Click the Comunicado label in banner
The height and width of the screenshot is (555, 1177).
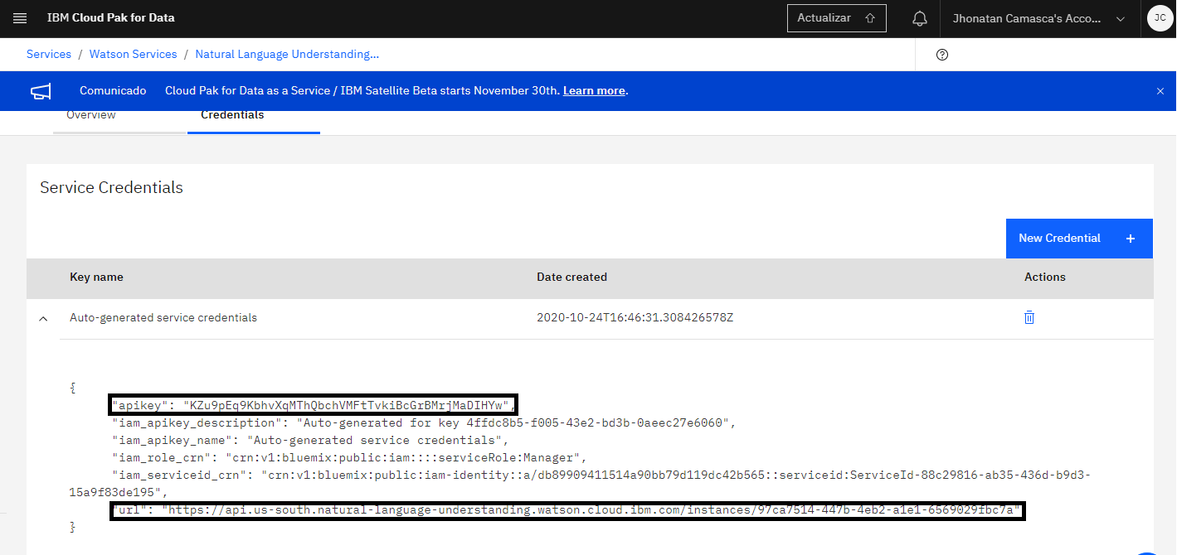click(x=113, y=91)
